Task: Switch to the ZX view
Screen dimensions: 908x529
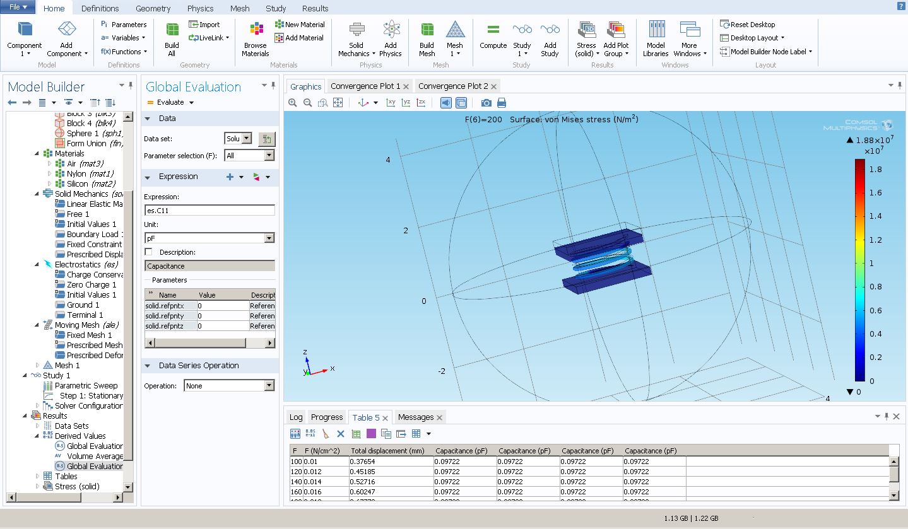Action: click(421, 103)
